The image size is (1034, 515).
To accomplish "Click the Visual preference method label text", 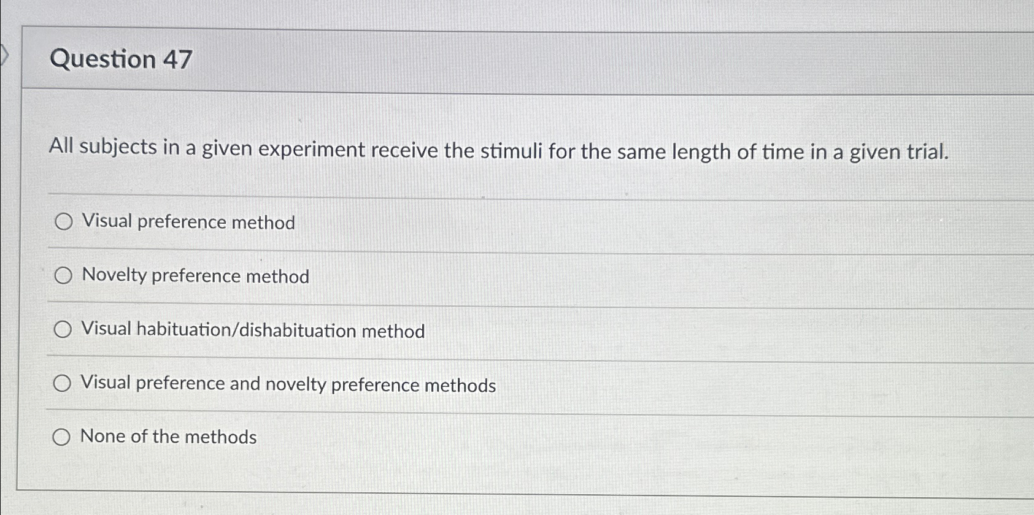I will (x=187, y=223).
